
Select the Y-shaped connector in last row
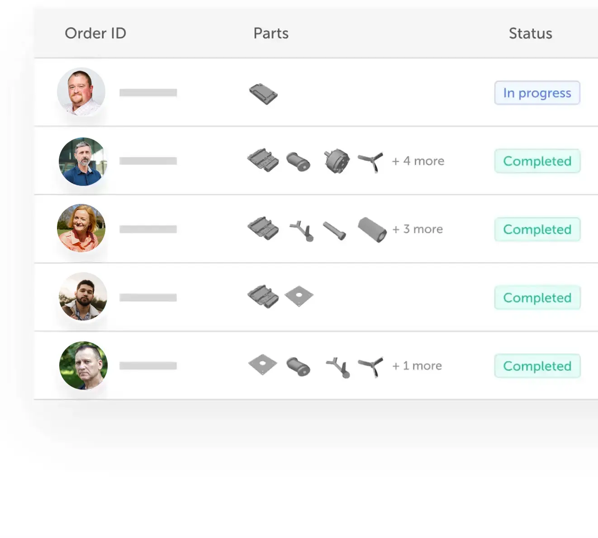coord(338,367)
